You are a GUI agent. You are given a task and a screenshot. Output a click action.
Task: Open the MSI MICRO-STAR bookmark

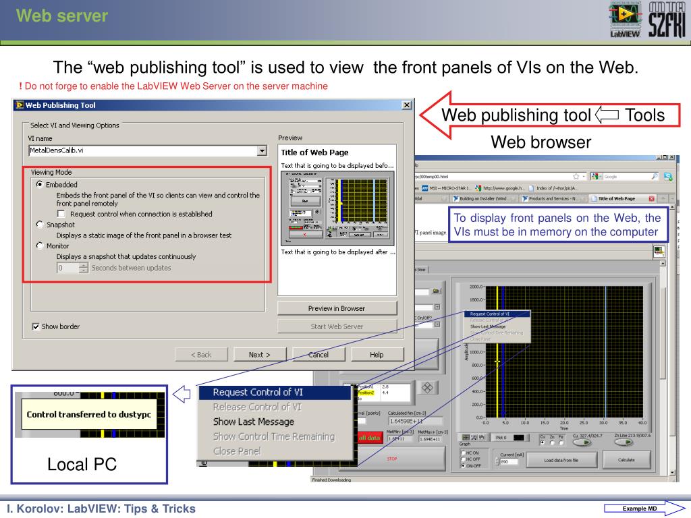[x=446, y=188]
